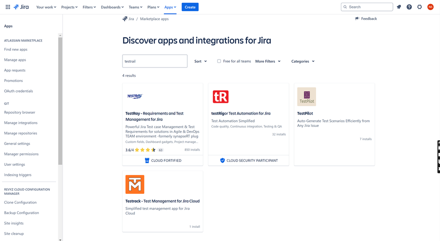The image size is (440, 241).
Task: Click the blue Create button
Action: click(190, 7)
